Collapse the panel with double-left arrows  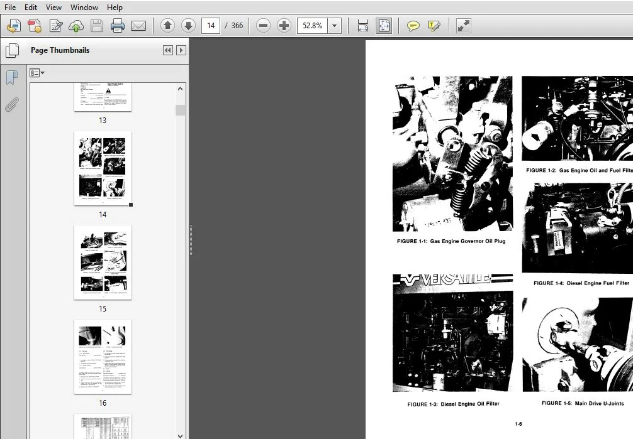pos(168,50)
